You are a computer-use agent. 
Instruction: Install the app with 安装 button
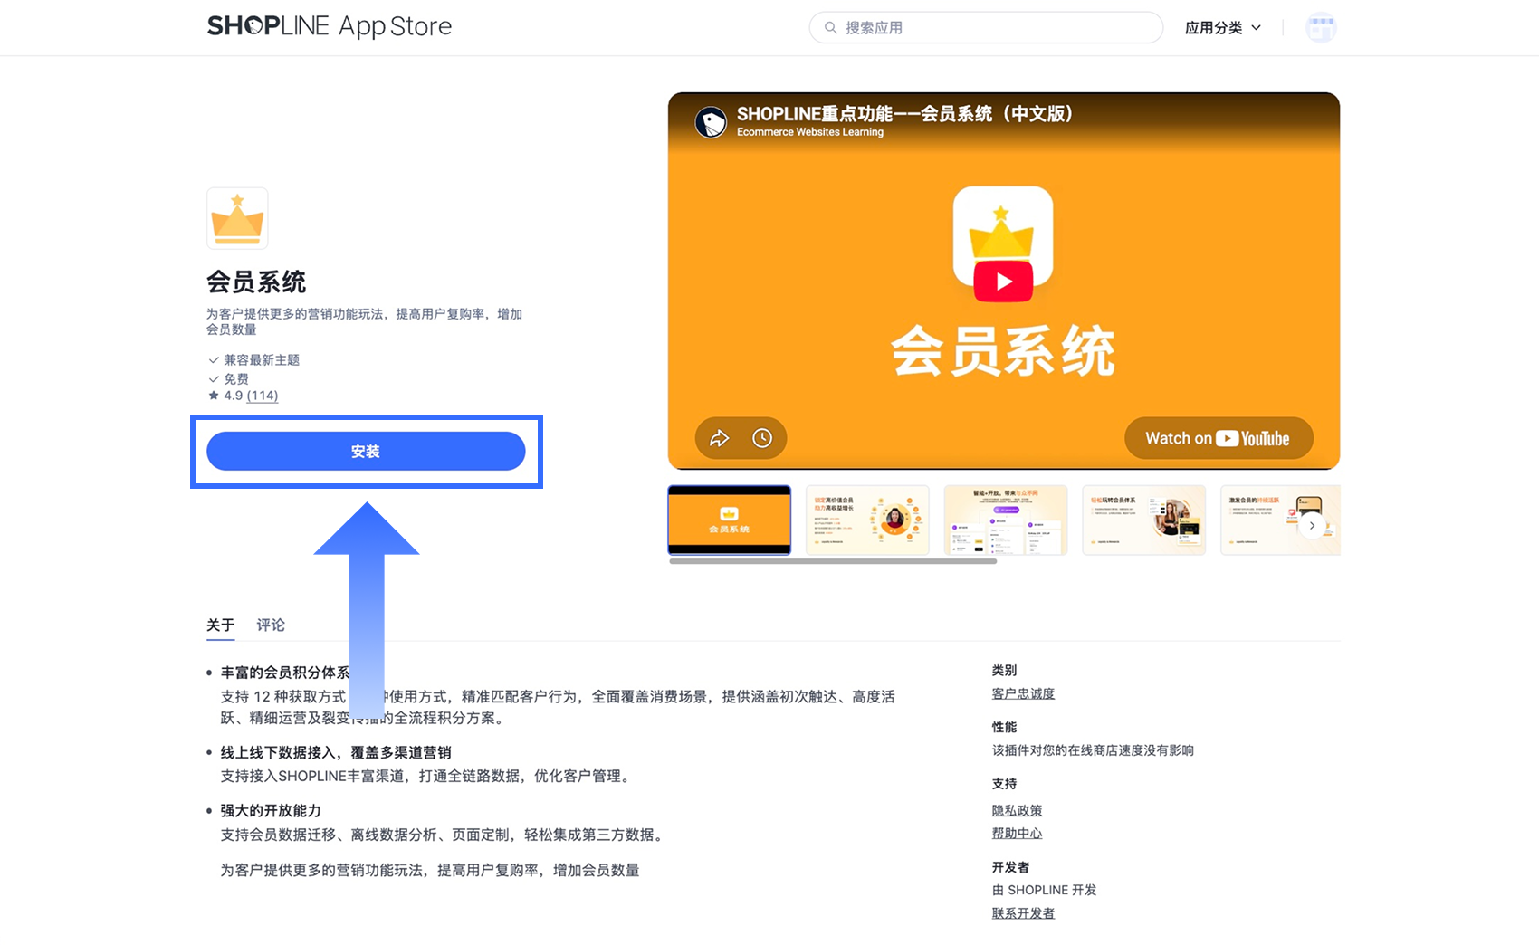(x=366, y=451)
